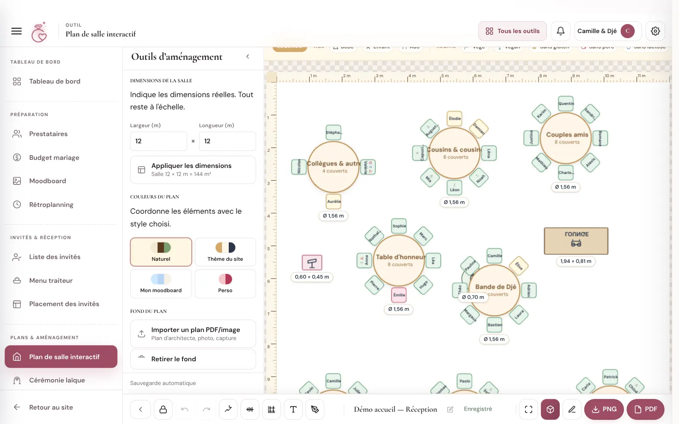Open Placement des invités
679x424 pixels.
coord(61,304)
